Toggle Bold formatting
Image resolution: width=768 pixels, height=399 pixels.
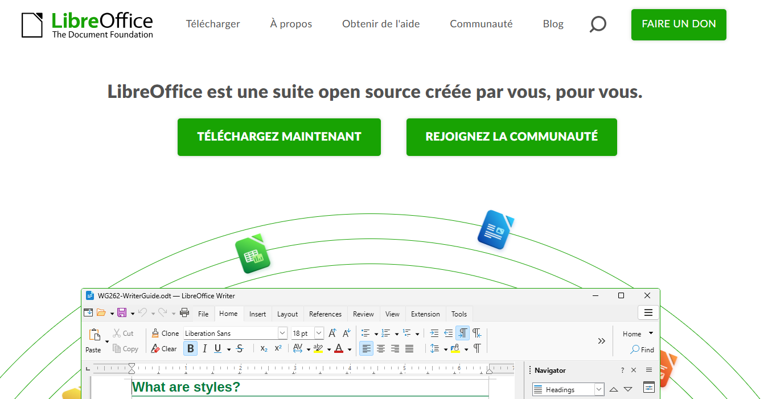click(190, 348)
